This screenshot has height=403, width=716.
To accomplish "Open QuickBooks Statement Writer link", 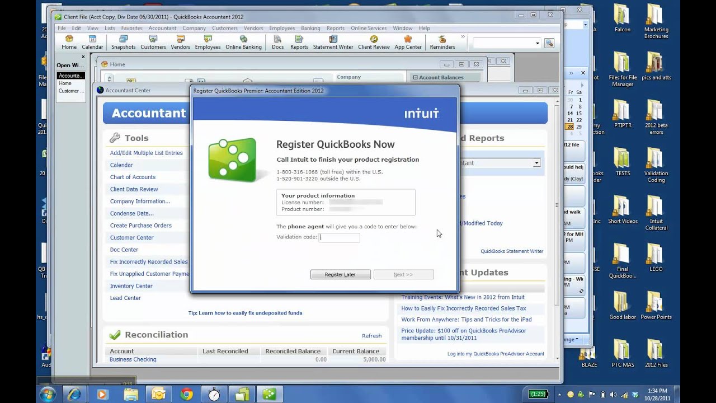I will click(512, 251).
